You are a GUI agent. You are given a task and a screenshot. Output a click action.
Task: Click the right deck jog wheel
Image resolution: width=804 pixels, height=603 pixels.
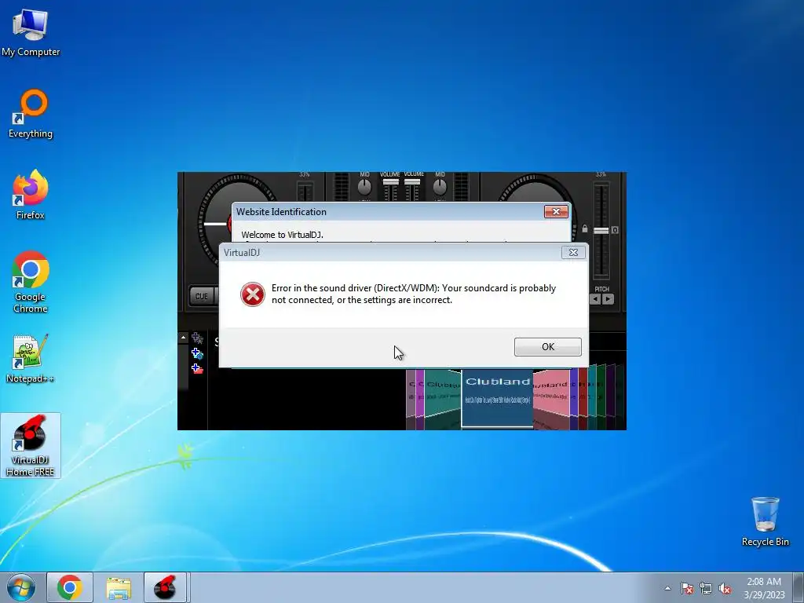[535, 188]
